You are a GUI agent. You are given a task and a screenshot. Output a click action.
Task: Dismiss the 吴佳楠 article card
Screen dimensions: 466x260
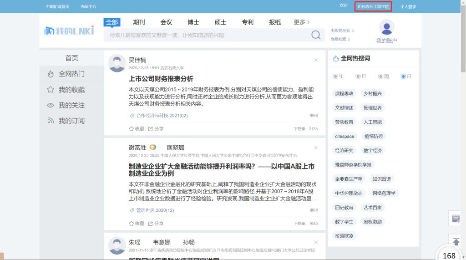(x=316, y=60)
